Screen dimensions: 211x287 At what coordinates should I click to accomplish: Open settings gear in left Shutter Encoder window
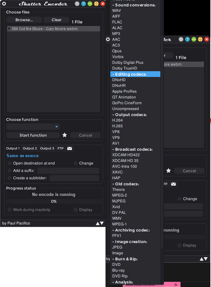(4, 4)
